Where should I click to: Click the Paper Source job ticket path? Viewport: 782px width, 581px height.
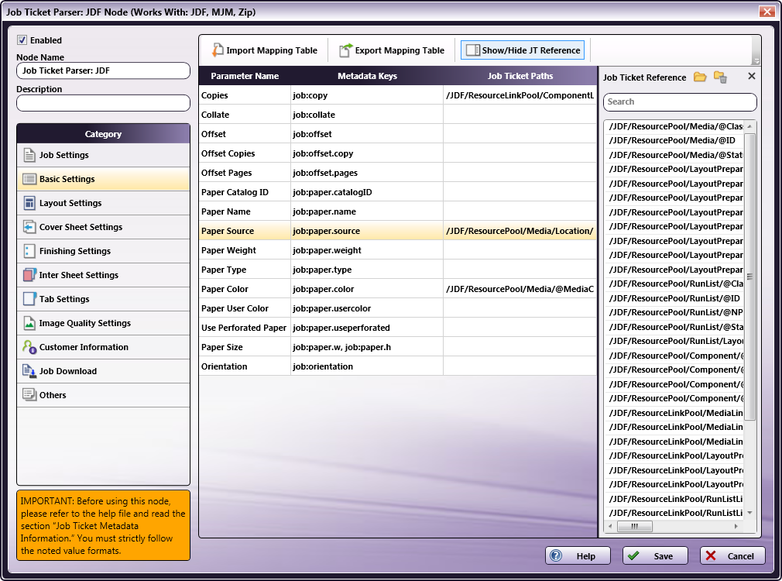pyautogui.click(x=520, y=231)
